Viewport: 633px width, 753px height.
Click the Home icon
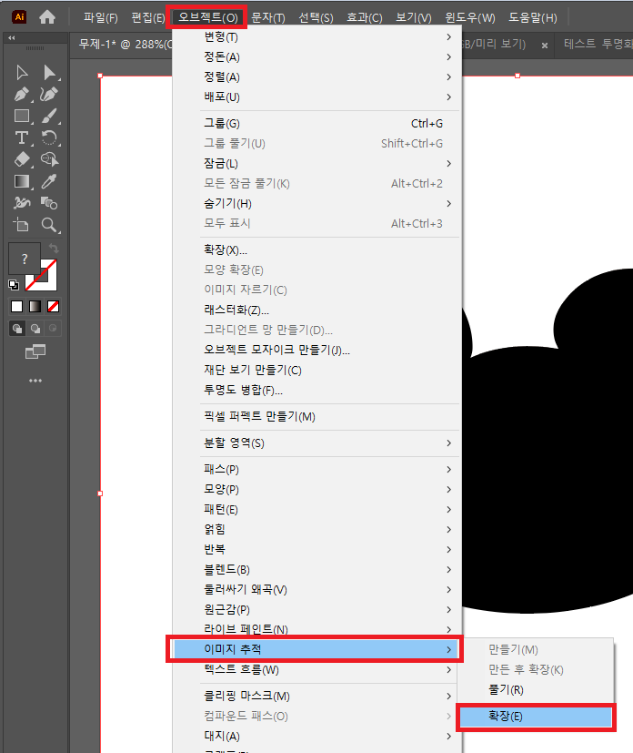(47, 17)
